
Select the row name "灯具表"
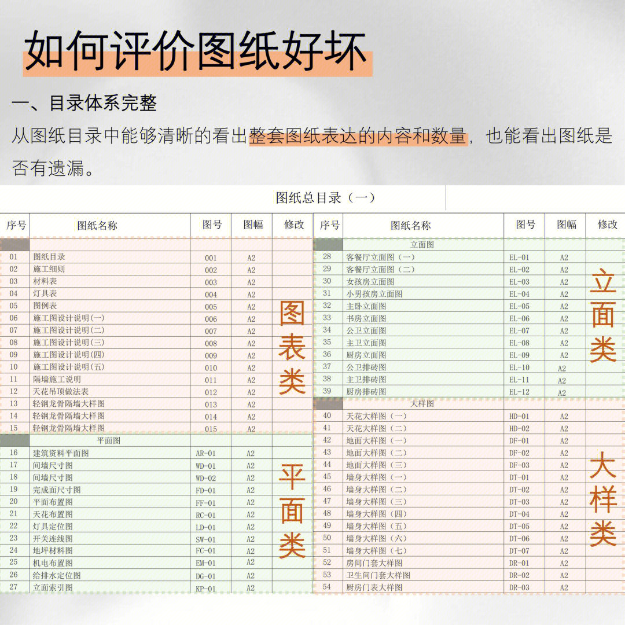click(45, 293)
